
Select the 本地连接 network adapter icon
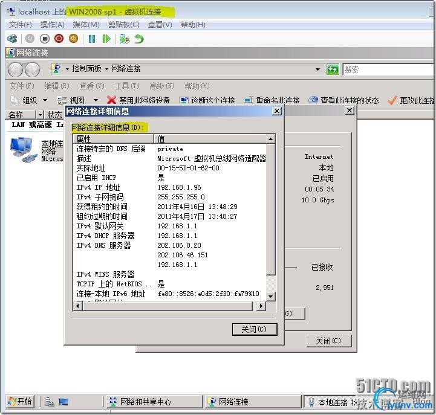coord(23,149)
